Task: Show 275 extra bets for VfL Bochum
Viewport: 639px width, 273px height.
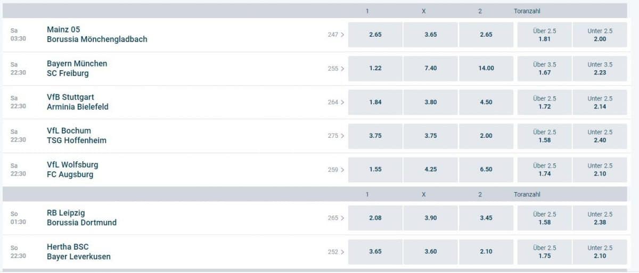Action: [x=336, y=136]
